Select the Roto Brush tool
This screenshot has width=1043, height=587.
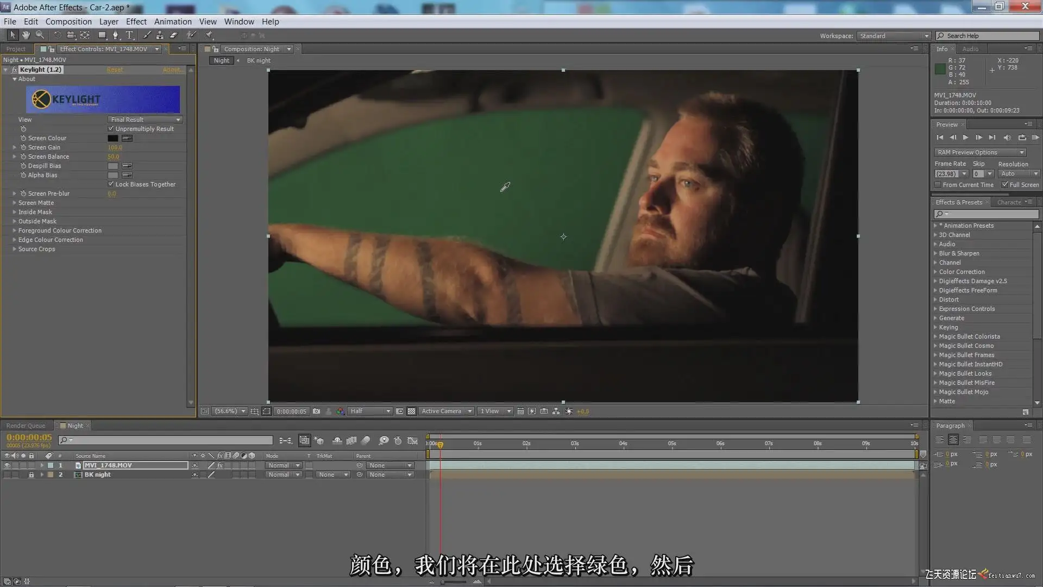[x=191, y=35]
